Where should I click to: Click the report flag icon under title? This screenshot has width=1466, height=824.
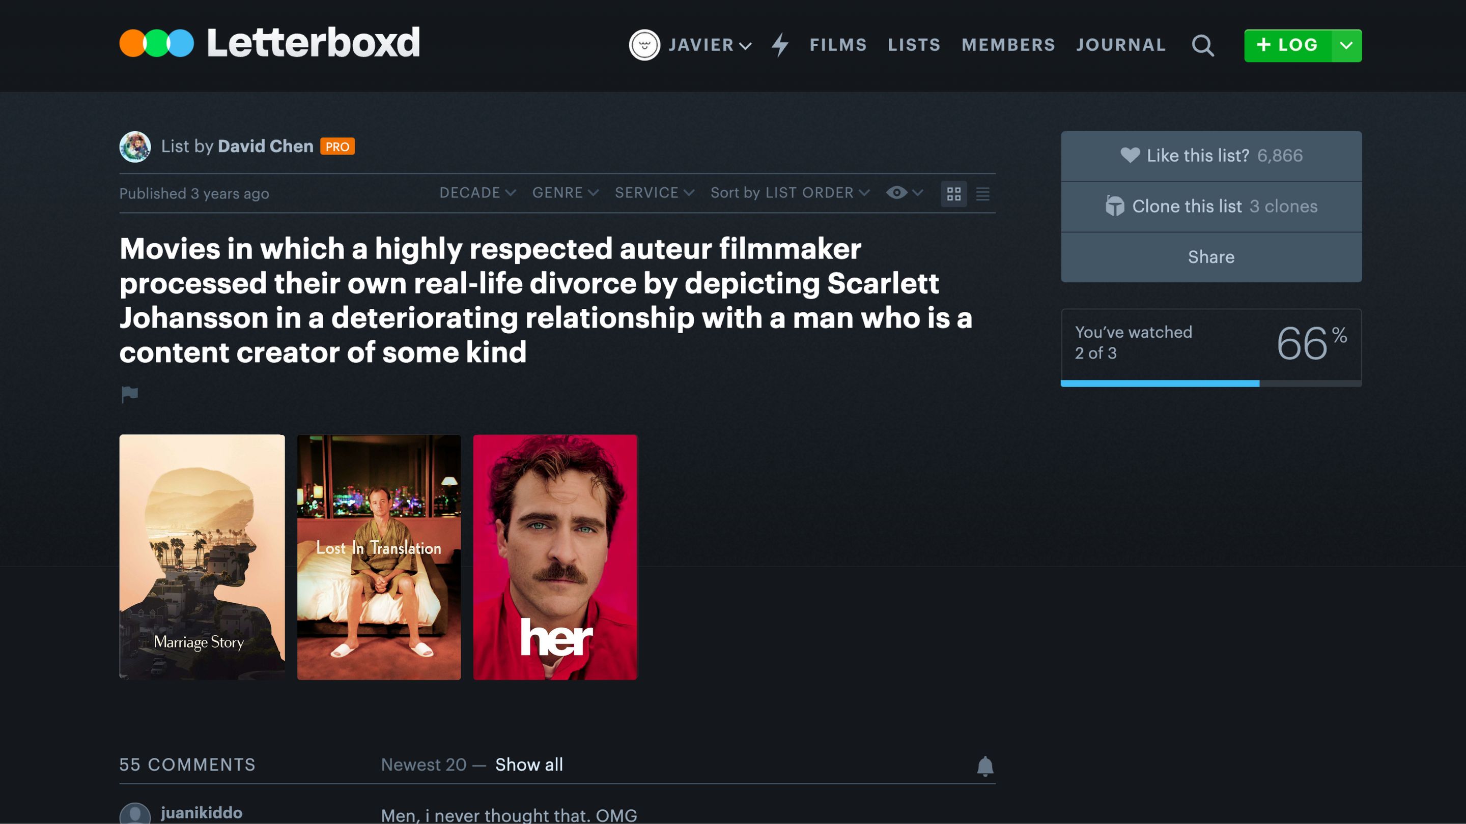tap(130, 394)
